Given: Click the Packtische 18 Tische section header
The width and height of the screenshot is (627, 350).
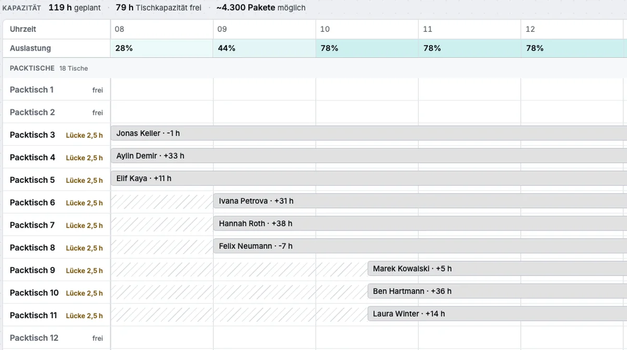Looking at the screenshot, I should coord(49,68).
